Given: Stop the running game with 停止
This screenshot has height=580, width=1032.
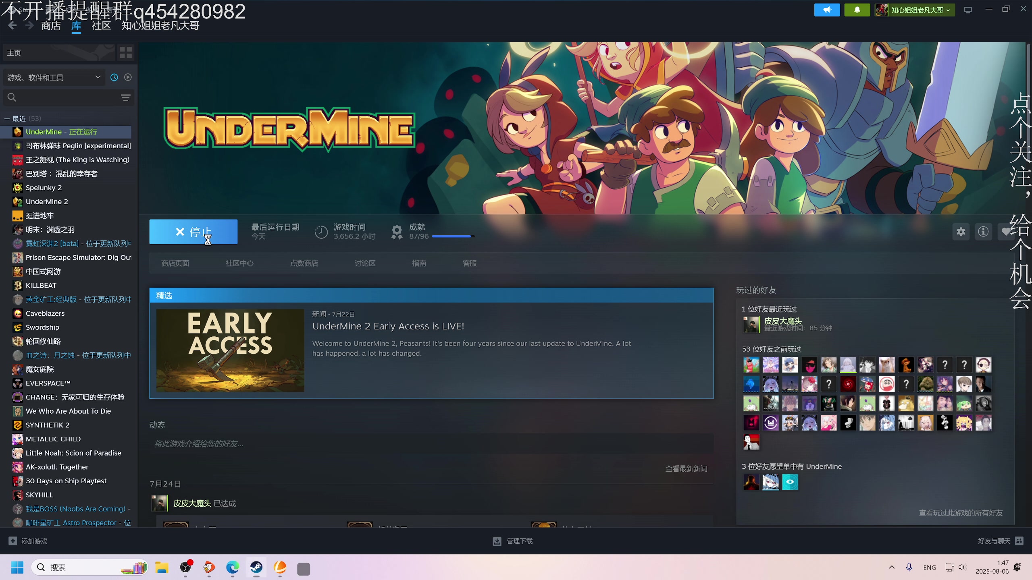Looking at the screenshot, I should coord(193,232).
